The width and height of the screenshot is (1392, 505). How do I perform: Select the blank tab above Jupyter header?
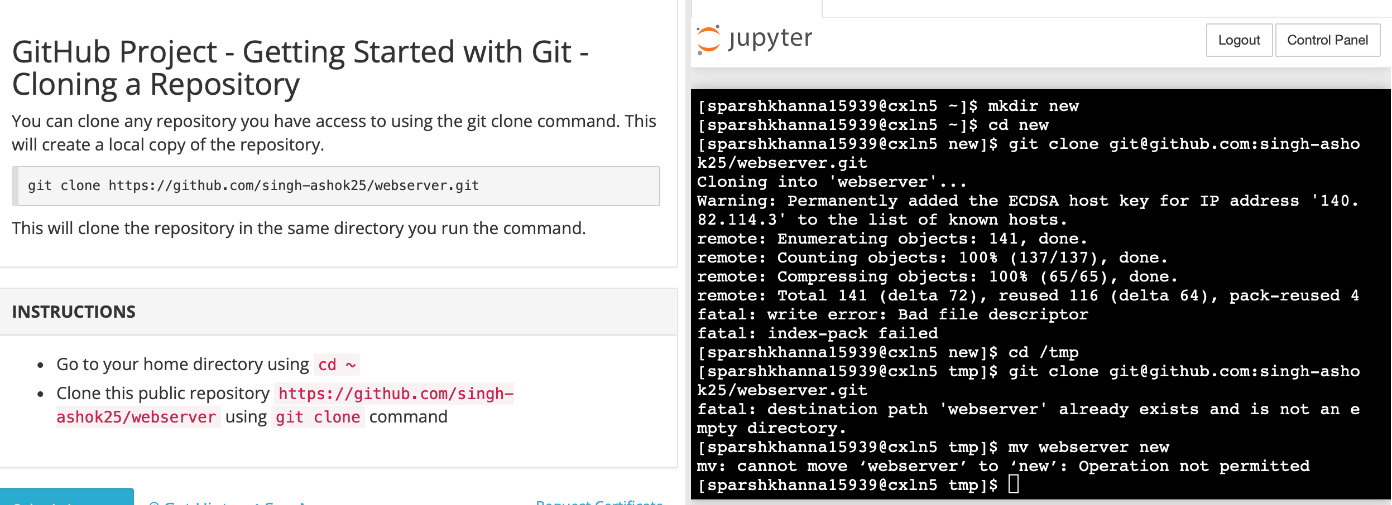756,8
